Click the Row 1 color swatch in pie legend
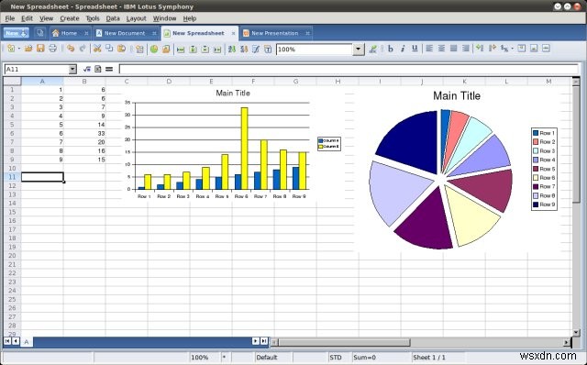Image resolution: width=587 pixels, height=365 pixels. tap(536, 133)
